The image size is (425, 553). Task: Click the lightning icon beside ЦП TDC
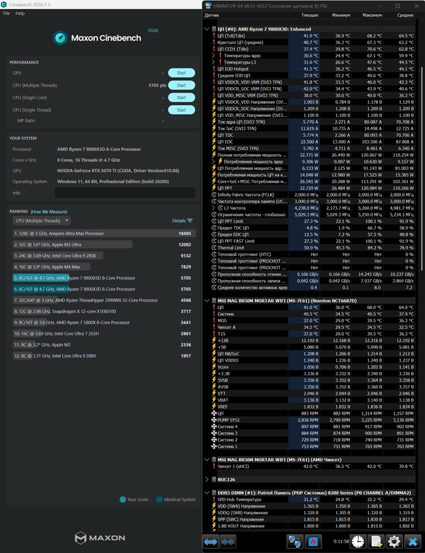pyautogui.click(x=214, y=135)
